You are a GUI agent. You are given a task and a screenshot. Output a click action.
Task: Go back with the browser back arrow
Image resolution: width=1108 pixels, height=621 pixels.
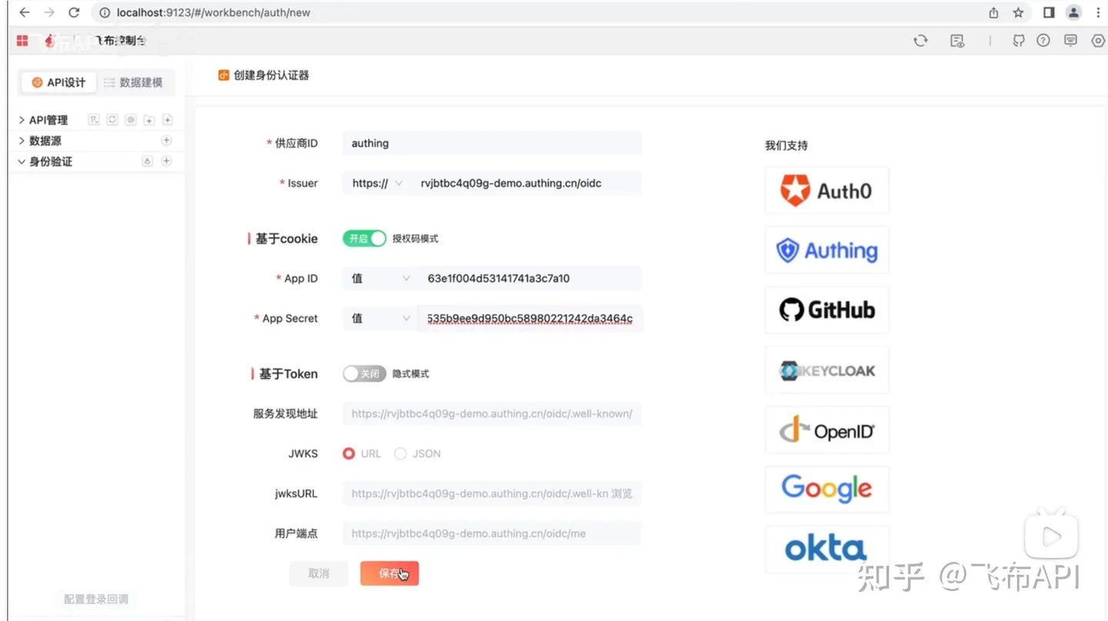pos(25,12)
